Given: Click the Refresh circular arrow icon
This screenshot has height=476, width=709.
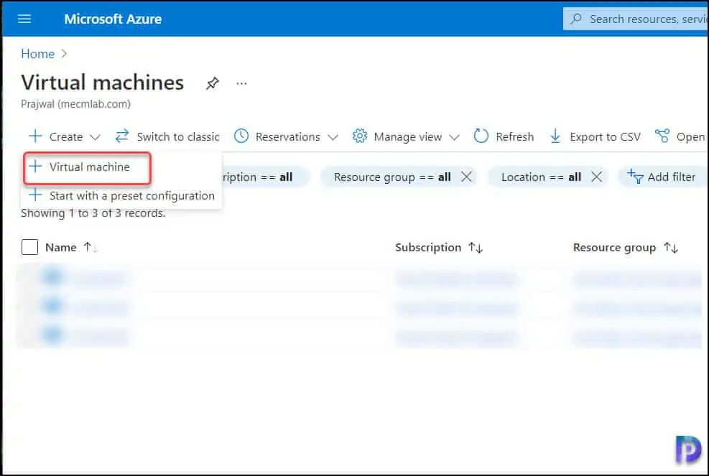Looking at the screenshot, I should (x=481, y=136).
